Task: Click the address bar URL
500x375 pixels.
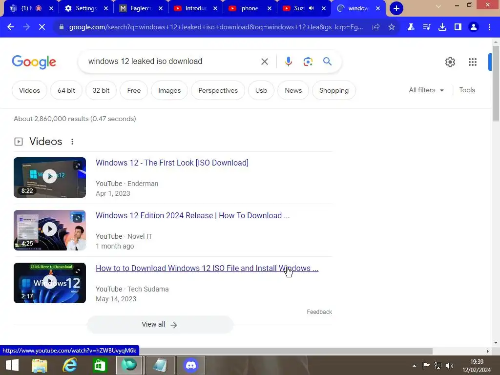Action: 216,27
